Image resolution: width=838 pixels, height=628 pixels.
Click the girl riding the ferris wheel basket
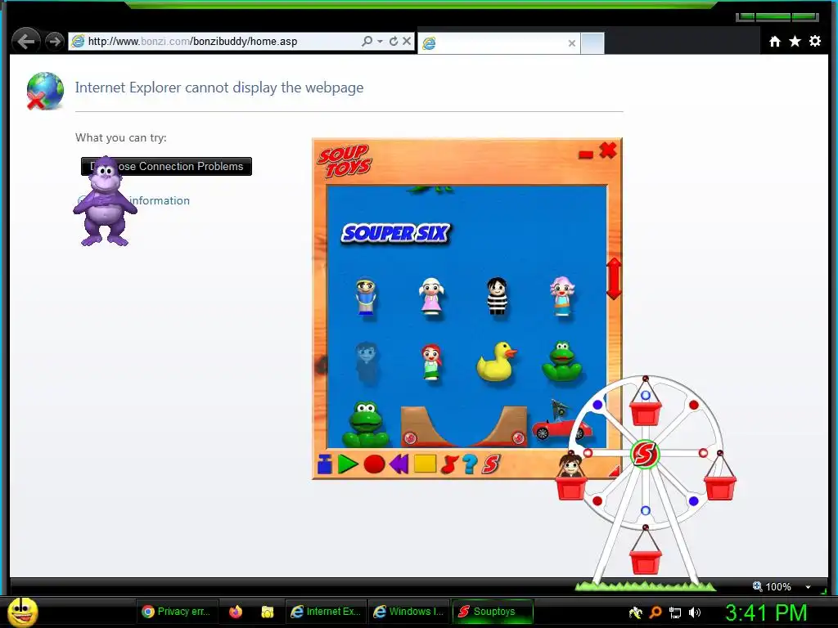(x=570, y=464)
